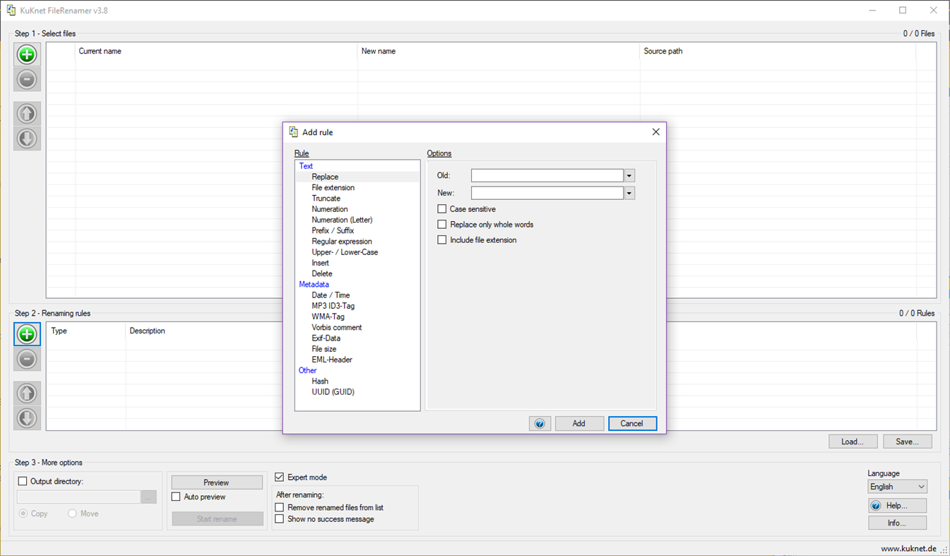Click the move-file-down arrow icon

27,139
